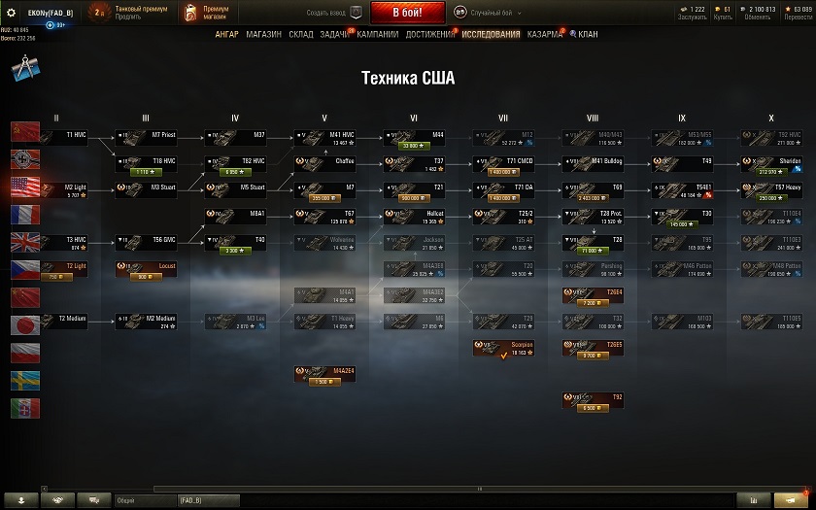
Task: Open the АНГАР tab
Action: pyautogui.click(x=227, y=34)
